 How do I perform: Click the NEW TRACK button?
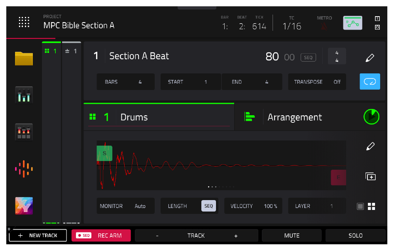pos(38,236)
